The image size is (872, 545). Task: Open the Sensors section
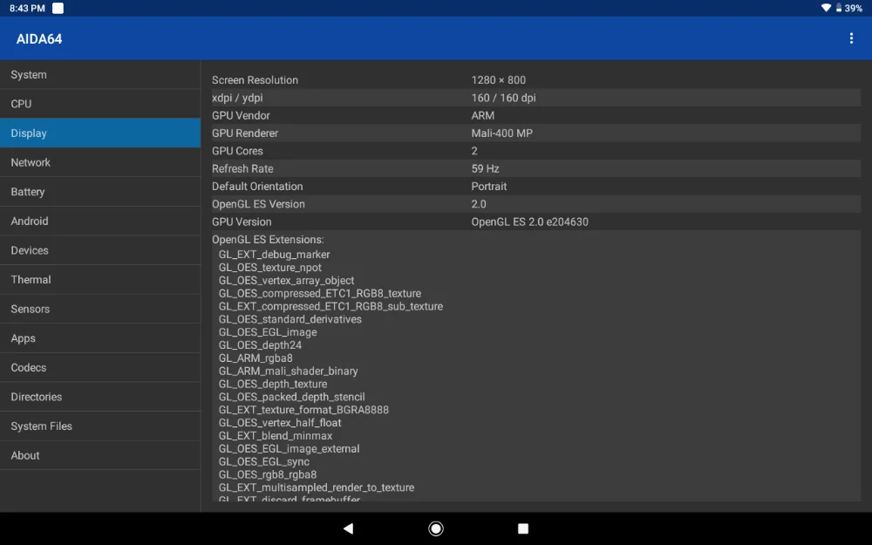coord(100,309)
